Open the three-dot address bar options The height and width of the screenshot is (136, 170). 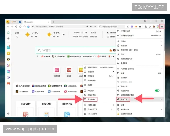pyautogui.click(x=91, y=27)
